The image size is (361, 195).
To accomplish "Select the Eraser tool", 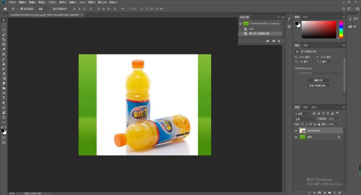I will (4, 73).
